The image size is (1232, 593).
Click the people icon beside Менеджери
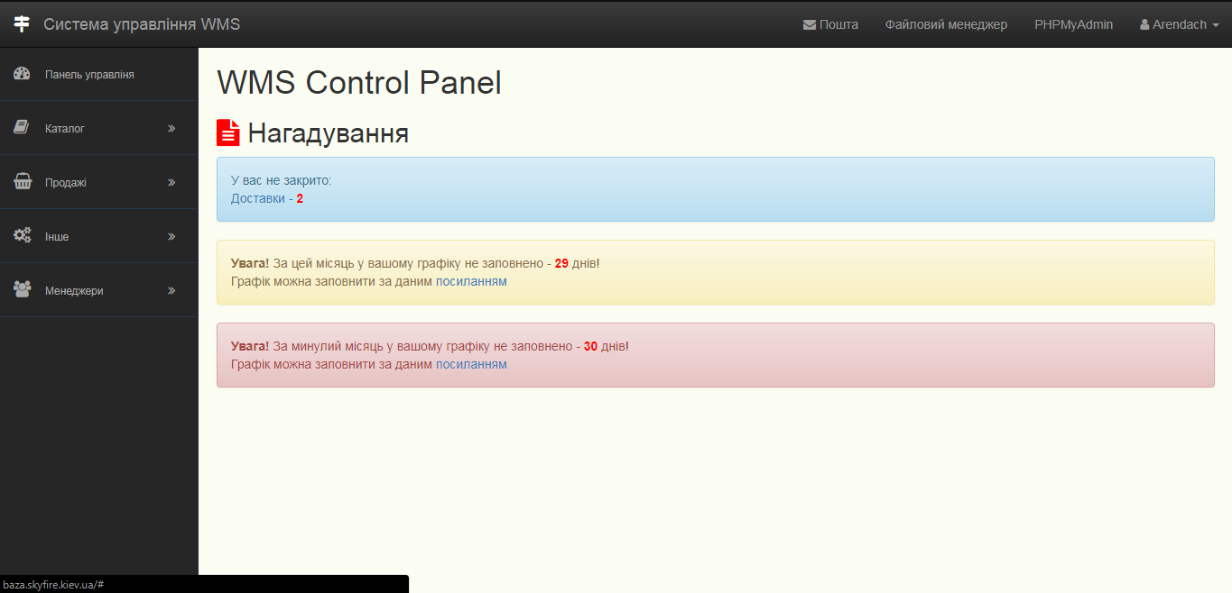[x=23, y=290]
